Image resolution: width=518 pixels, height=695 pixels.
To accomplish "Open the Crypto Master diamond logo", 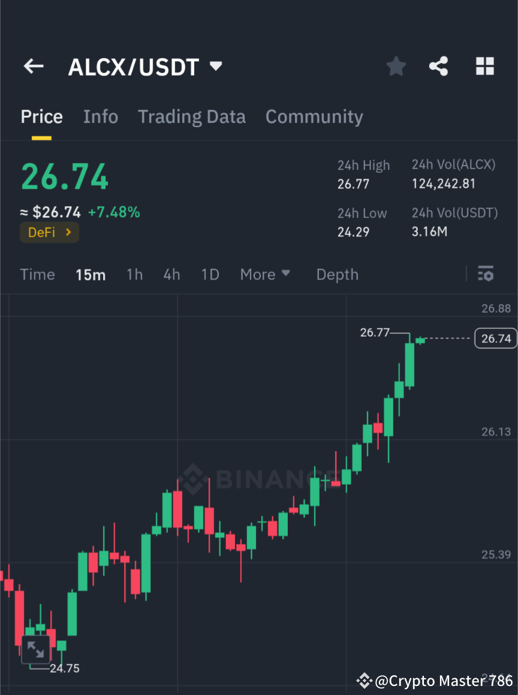I will (363, 680).
